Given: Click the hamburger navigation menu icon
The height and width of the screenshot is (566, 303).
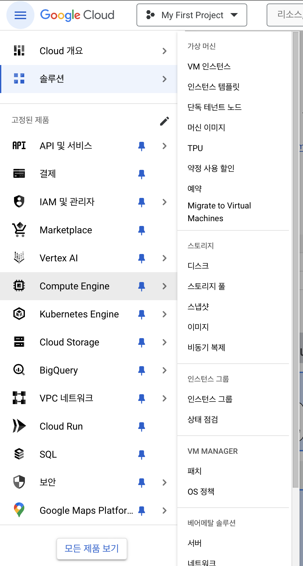Looking at the screenshot, I should pos(20,15).
